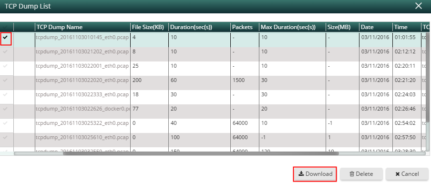Download the selected TCP dump

[315, 174]
